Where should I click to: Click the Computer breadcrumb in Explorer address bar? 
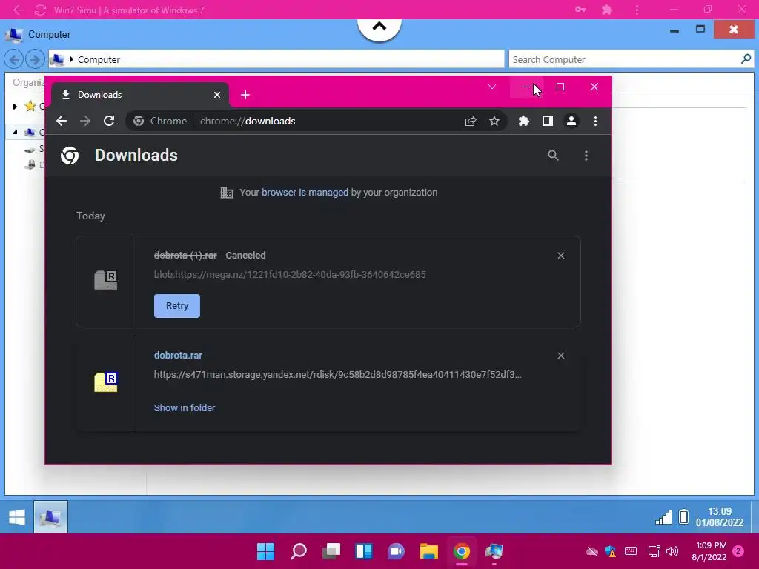click(x=99, y=59)
